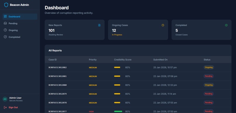Click Ongoing status badge for BCN956513012080
236x113 pixels.
tap(209, 85)
